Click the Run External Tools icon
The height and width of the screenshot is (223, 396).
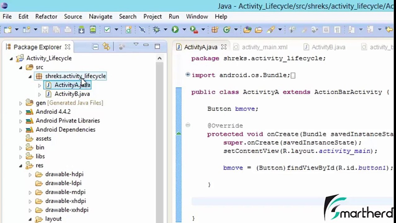pyautogui.click(x=194, y=30)
